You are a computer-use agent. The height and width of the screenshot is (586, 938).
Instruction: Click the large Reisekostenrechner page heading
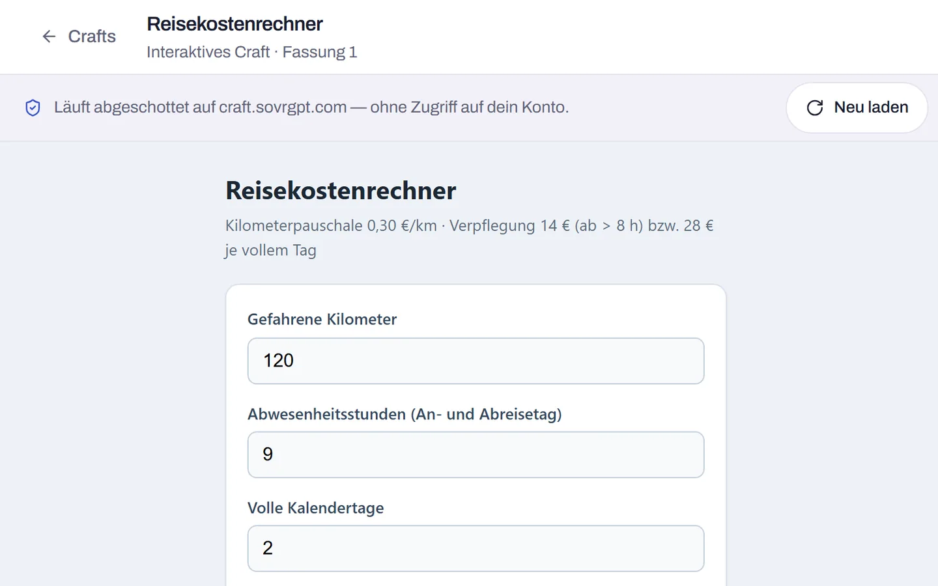(x=341, y=191)
